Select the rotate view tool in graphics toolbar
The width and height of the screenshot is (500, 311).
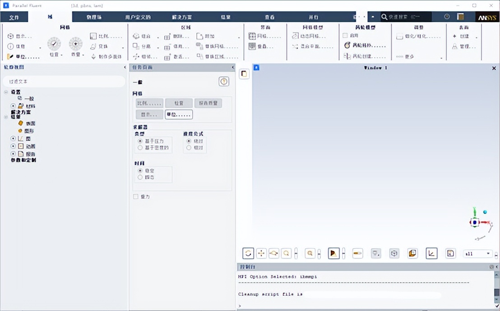tap(248, 253)
